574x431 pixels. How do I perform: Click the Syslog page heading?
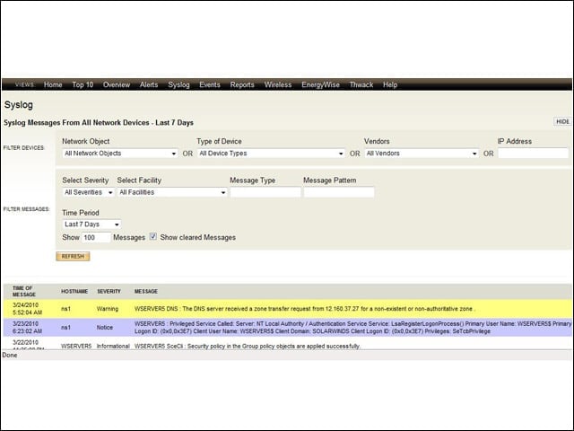(x=18, y=105)
